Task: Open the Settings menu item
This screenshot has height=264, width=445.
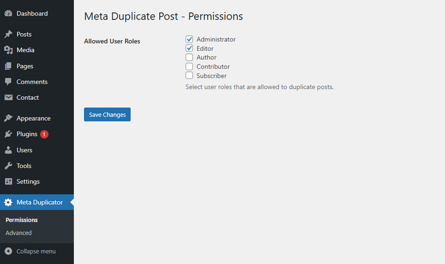Action: (37, 181)
